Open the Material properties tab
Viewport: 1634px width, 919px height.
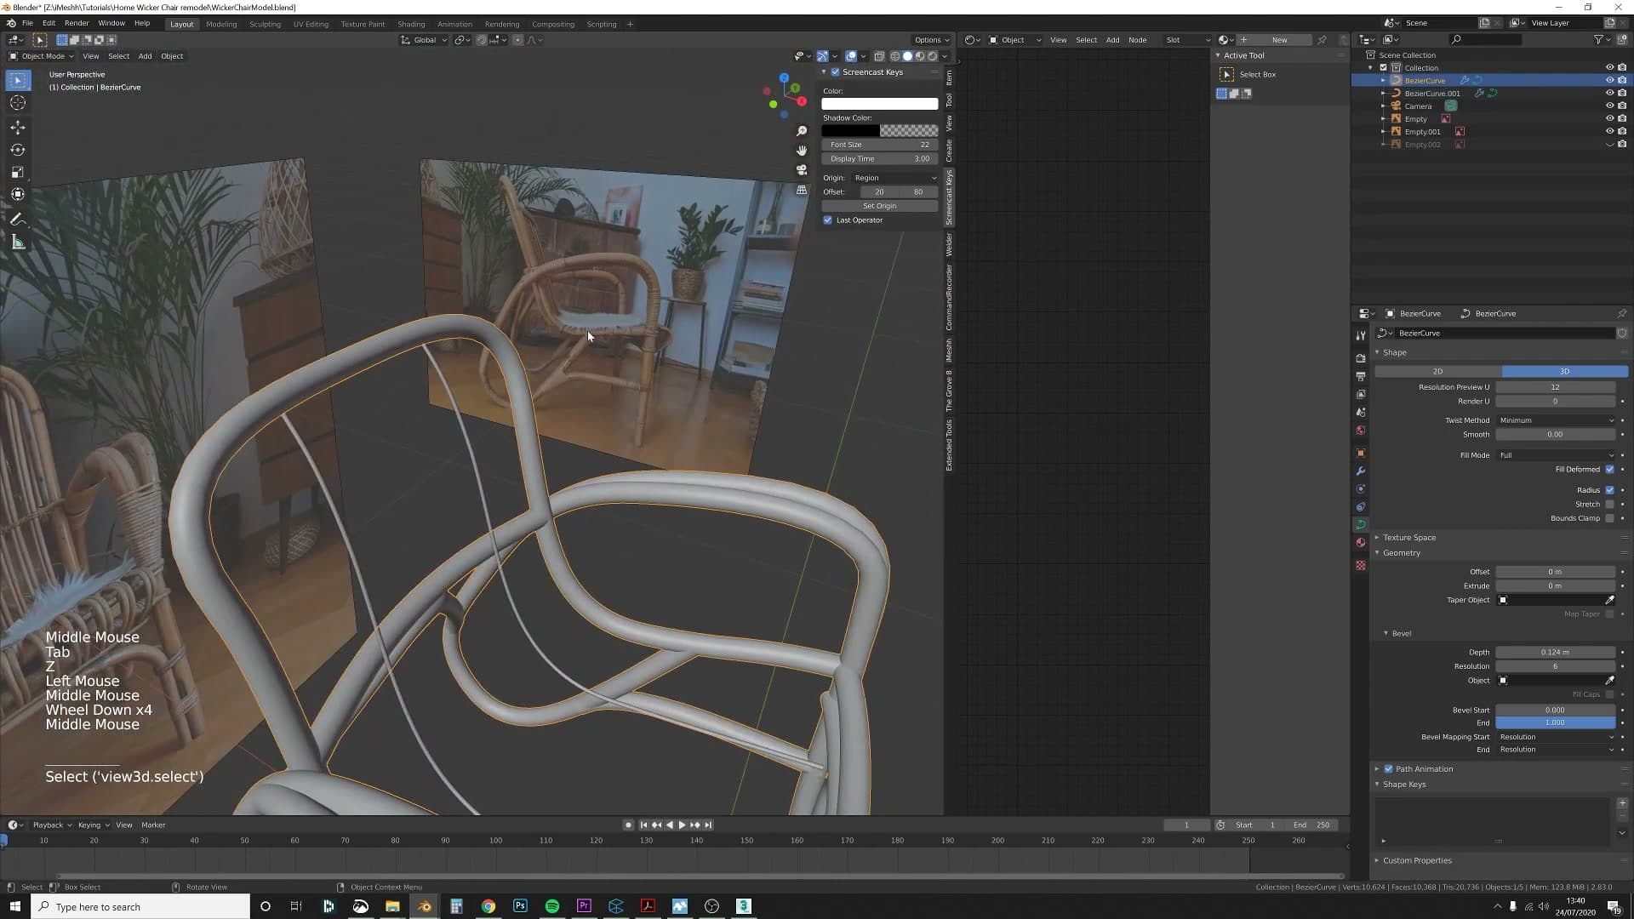point(1361,542)
